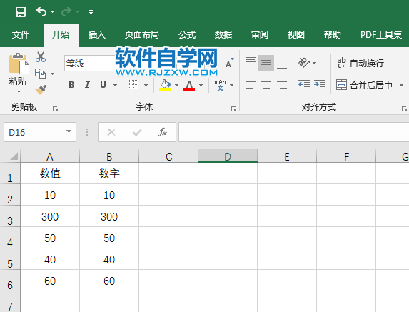Screen dimensions: 409x312
Task: Toggle Bold formatting
Action: point(71,85)
